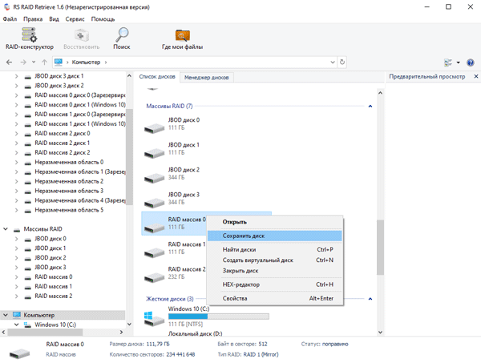Select RAID массив 1 drive icon in list
Viewport: 481px width, 363px height.
154,252
